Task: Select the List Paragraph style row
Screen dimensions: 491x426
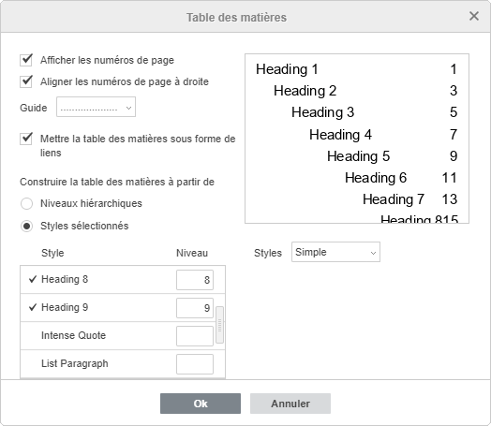Action: click(x=118, y=364)
